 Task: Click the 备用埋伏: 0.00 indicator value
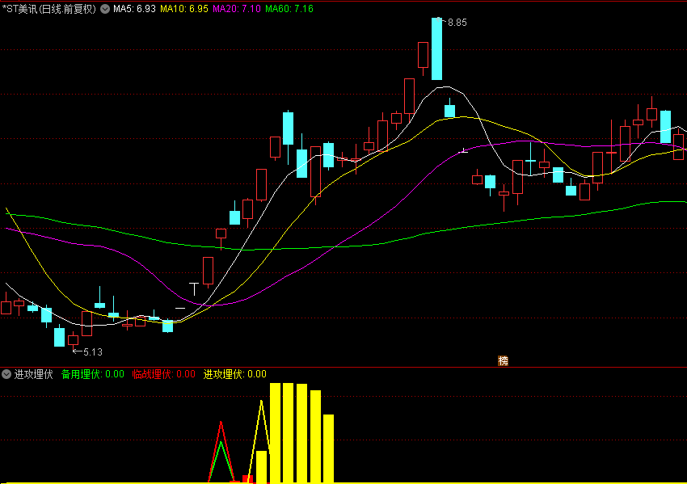(93, 374)
